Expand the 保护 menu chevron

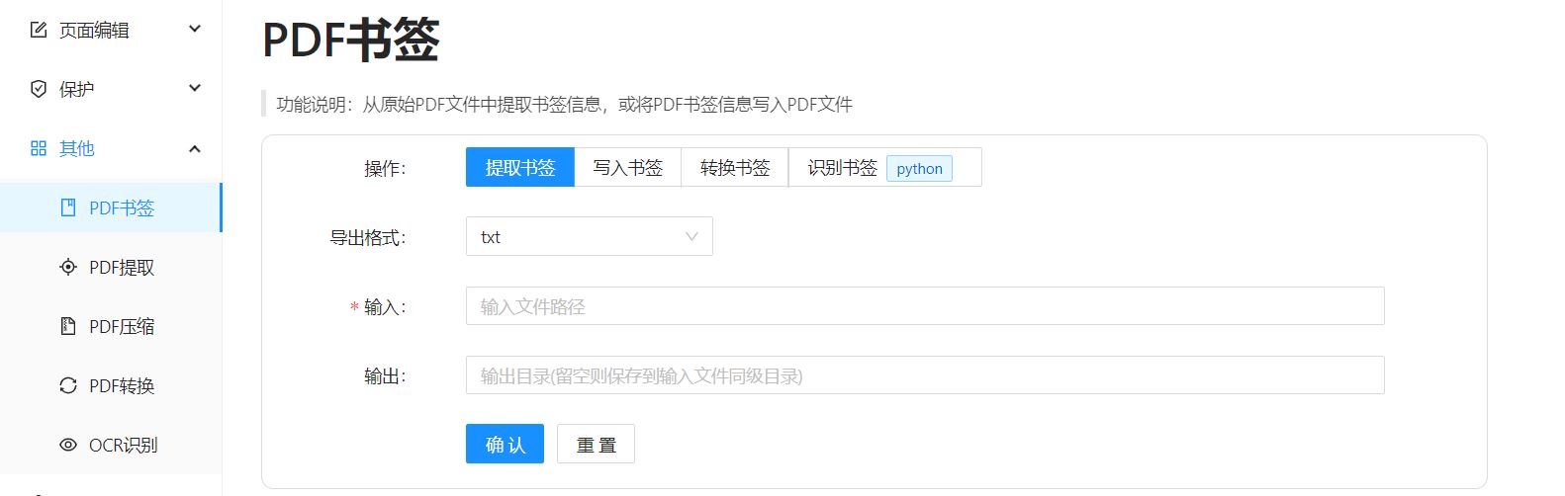[195, 89]
